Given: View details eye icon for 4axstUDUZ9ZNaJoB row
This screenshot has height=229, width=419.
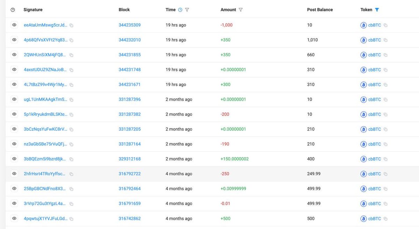Looking at the screenshot, I should pos(14,69).
